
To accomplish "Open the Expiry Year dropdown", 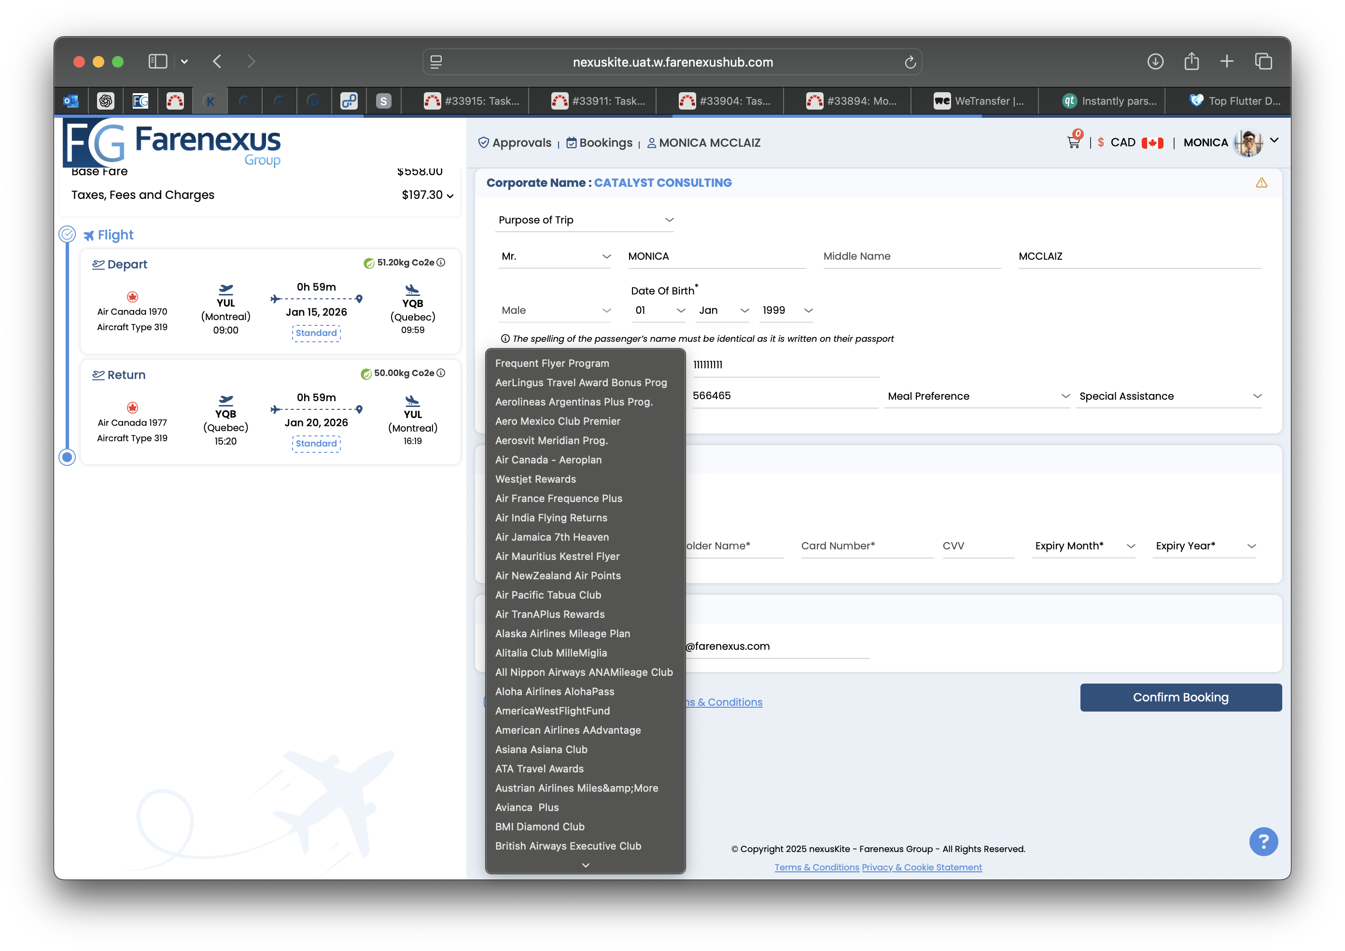I will (x=1205, y=546).
